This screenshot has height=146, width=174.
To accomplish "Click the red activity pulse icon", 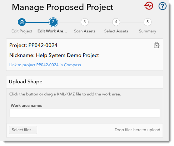I will coord(149,6).
